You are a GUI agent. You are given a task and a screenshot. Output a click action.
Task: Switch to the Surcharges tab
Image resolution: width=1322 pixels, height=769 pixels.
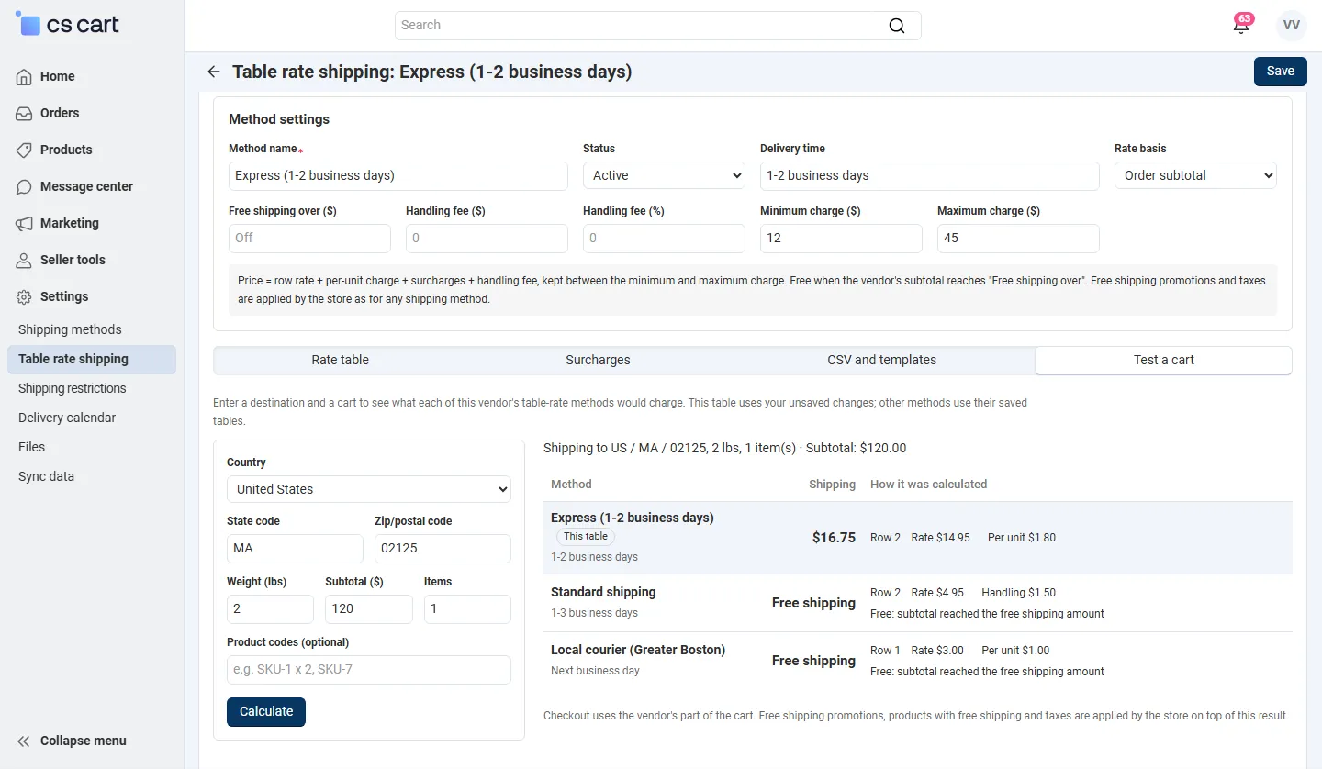point(598,360)
